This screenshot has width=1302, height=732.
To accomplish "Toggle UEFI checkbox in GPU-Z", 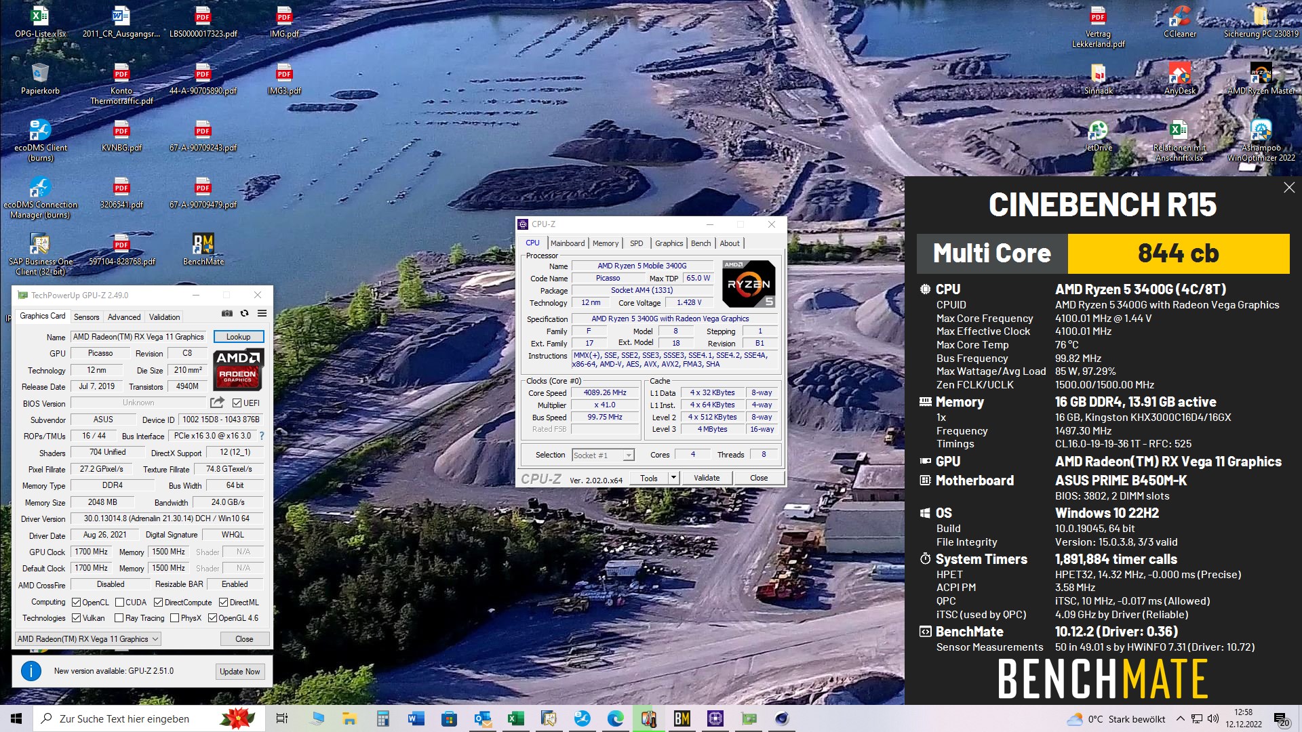I will coord(237,403).
